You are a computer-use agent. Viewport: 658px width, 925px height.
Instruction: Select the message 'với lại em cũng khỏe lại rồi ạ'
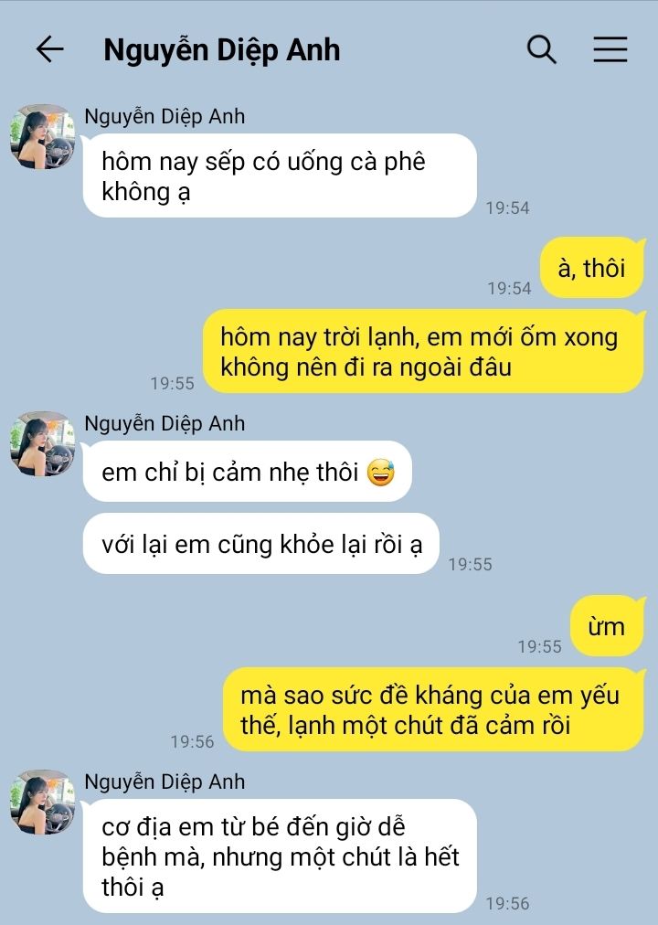260,543
